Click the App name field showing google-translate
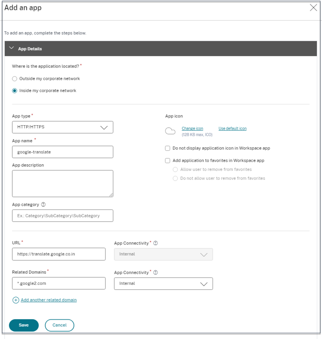This screenshot has height=339, width=322. click(62, 152)
